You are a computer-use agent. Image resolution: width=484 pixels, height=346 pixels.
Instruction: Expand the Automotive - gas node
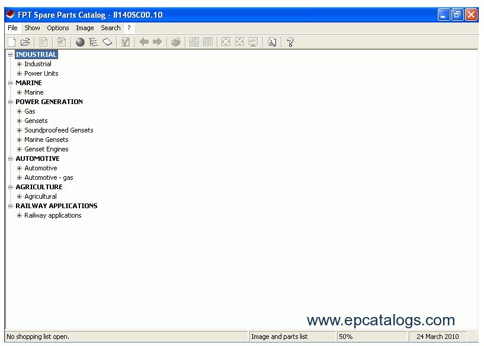coord(19,178)
